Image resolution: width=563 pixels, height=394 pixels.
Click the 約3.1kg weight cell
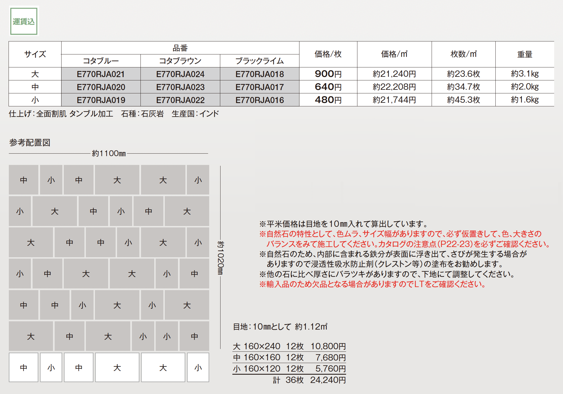point(525,74)
